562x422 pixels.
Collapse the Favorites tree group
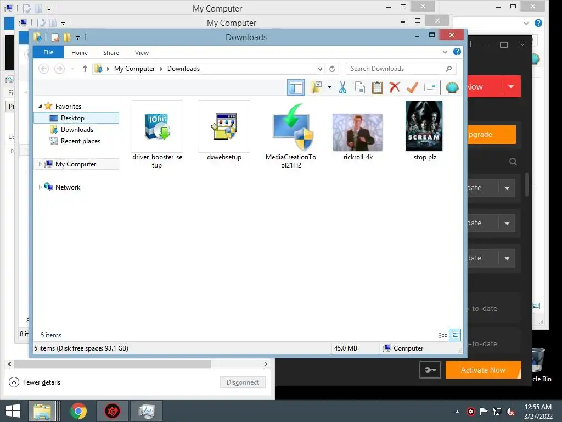pos(40,106)
